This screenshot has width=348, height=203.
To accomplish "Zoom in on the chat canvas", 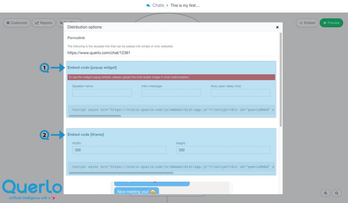I will click(326, 193).
